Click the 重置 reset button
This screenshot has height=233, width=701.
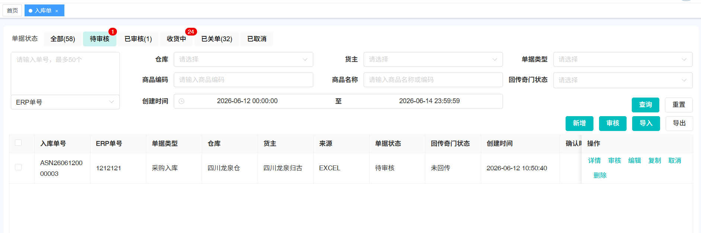point(679,105)
